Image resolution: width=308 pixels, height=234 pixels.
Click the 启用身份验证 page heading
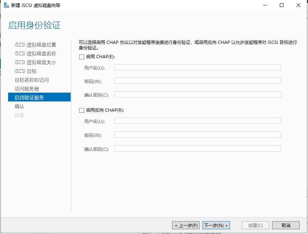tap(34, 25)
